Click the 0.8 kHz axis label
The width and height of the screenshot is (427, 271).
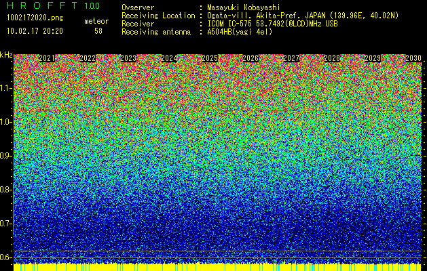6,190
